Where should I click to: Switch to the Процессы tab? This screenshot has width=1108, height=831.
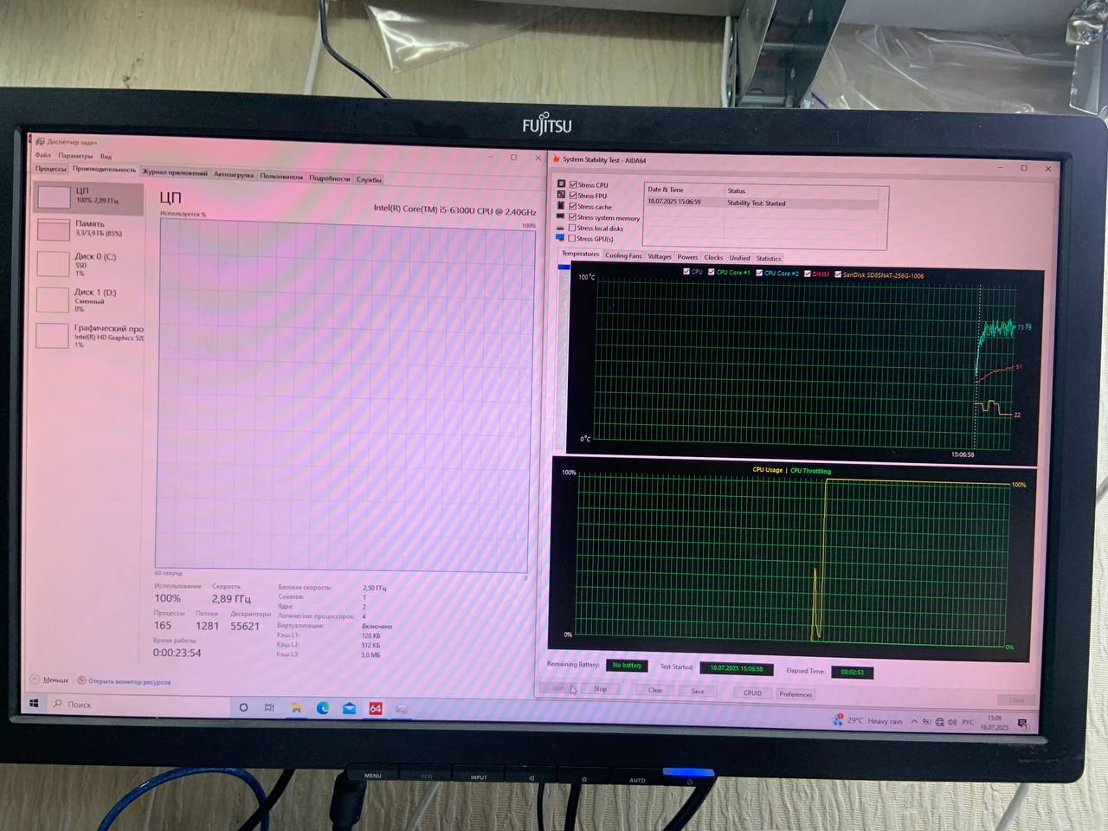pyautogui.click(x=50, y=169)
